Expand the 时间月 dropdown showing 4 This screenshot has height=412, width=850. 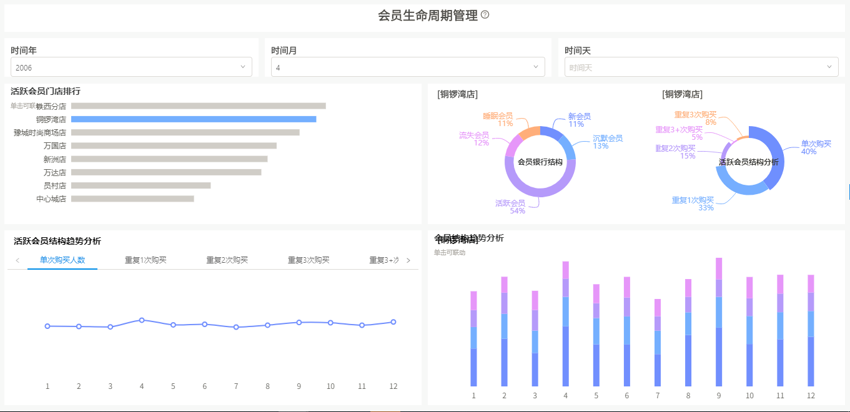click(408, 67)
